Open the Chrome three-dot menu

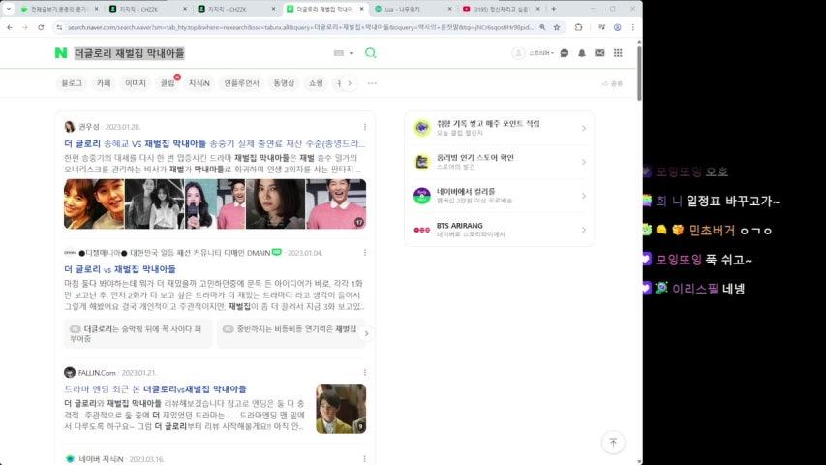click(632, 27)
